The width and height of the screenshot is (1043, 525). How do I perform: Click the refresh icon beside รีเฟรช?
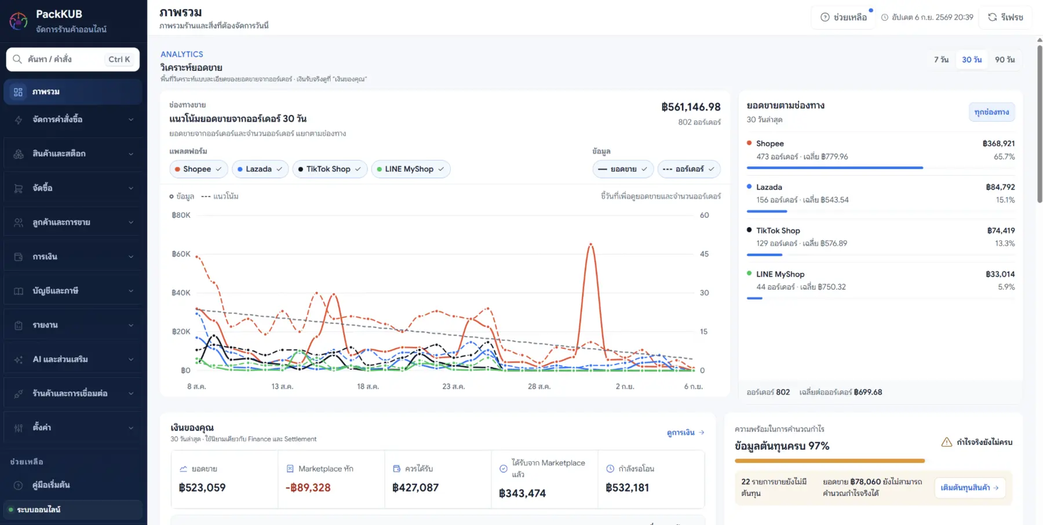point(992,17)
